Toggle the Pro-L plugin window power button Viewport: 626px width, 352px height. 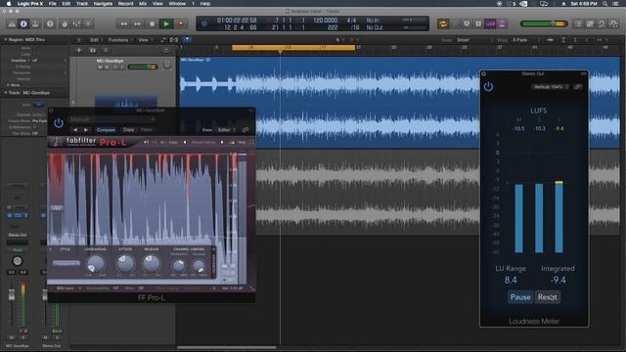pos(59,123)
